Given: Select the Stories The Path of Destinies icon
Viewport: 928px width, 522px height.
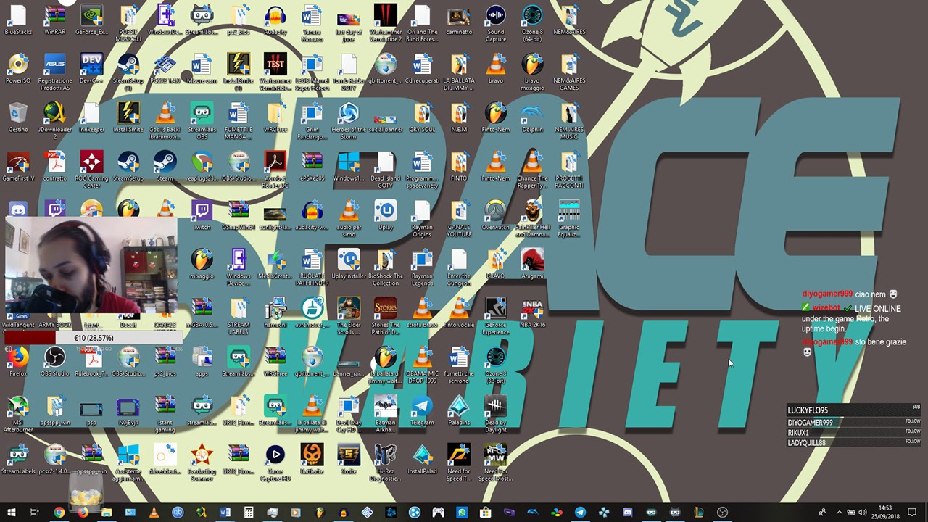Looking at the screenshot, I should coord(385,315).
